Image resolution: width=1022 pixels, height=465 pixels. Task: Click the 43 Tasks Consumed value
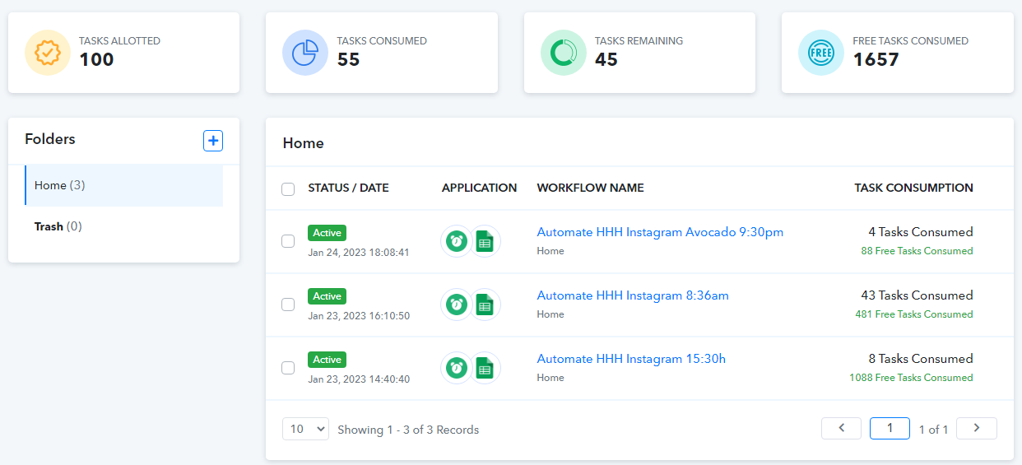tap(917, 295)
